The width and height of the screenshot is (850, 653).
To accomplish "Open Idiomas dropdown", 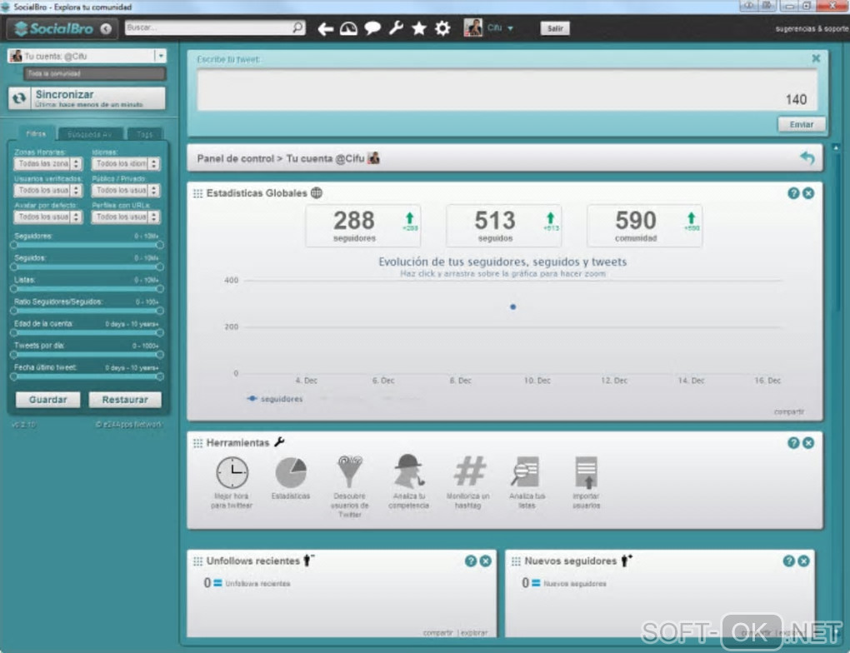I will [x=126, y=163].
